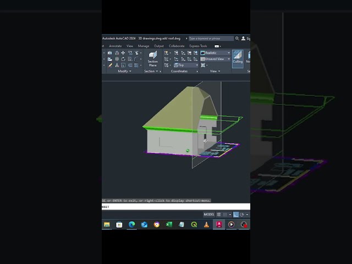Screen dimensions: 352x264
Task: Click the green orbit sphere in viewport
Action: (x=188, y=151)
